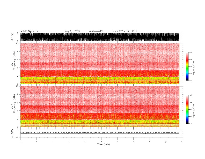Click the "-5" label on ch.1 colorbar

[191, 67]
